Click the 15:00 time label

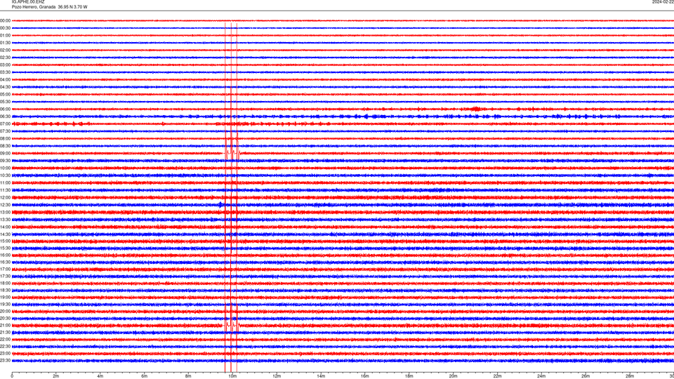coord(5,241)
